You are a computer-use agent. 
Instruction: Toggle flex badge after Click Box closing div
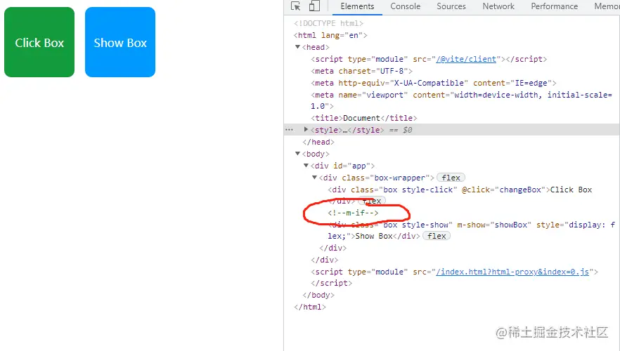(372, 201)
